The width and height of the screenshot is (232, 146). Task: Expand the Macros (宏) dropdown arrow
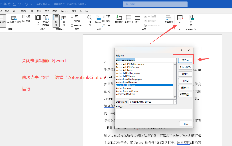180,25
